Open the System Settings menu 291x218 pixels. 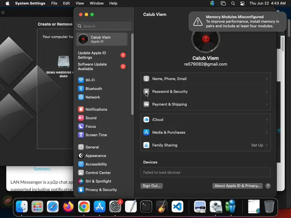point(30,3)
